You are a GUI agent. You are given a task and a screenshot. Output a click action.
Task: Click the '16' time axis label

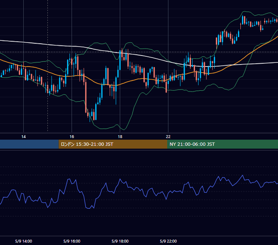pyautogui.click(x=72, y=137)
